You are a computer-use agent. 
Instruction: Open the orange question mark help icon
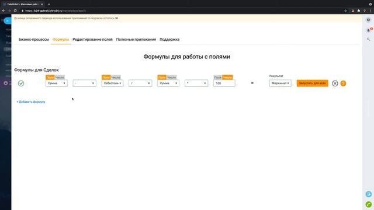(343, 83)
